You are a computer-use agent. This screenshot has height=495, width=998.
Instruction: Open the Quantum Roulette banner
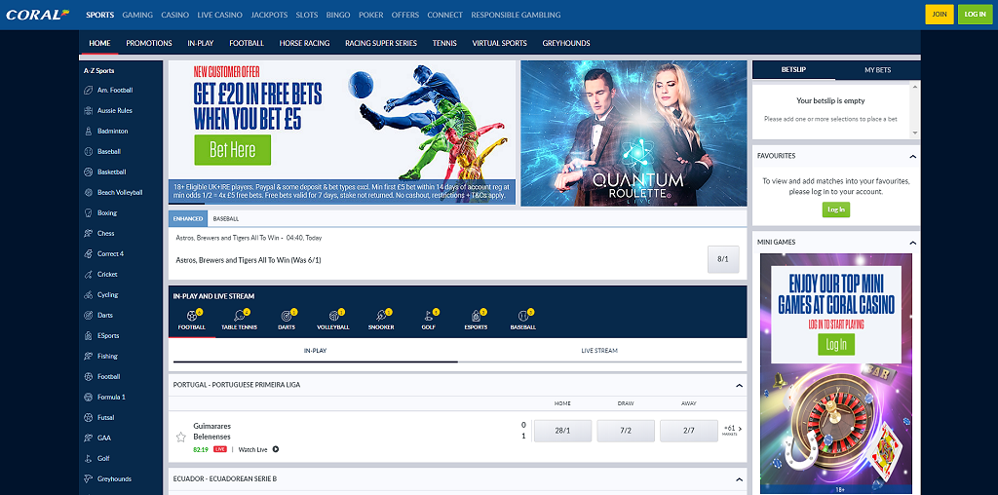633,133
